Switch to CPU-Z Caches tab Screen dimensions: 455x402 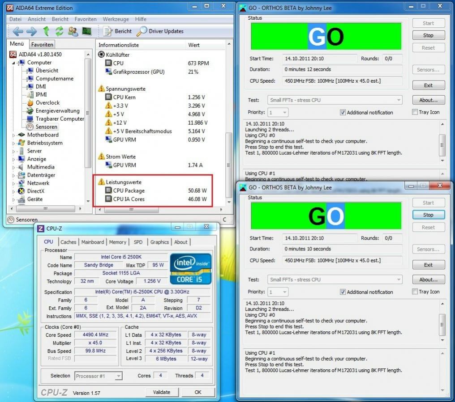click(69, 242)
